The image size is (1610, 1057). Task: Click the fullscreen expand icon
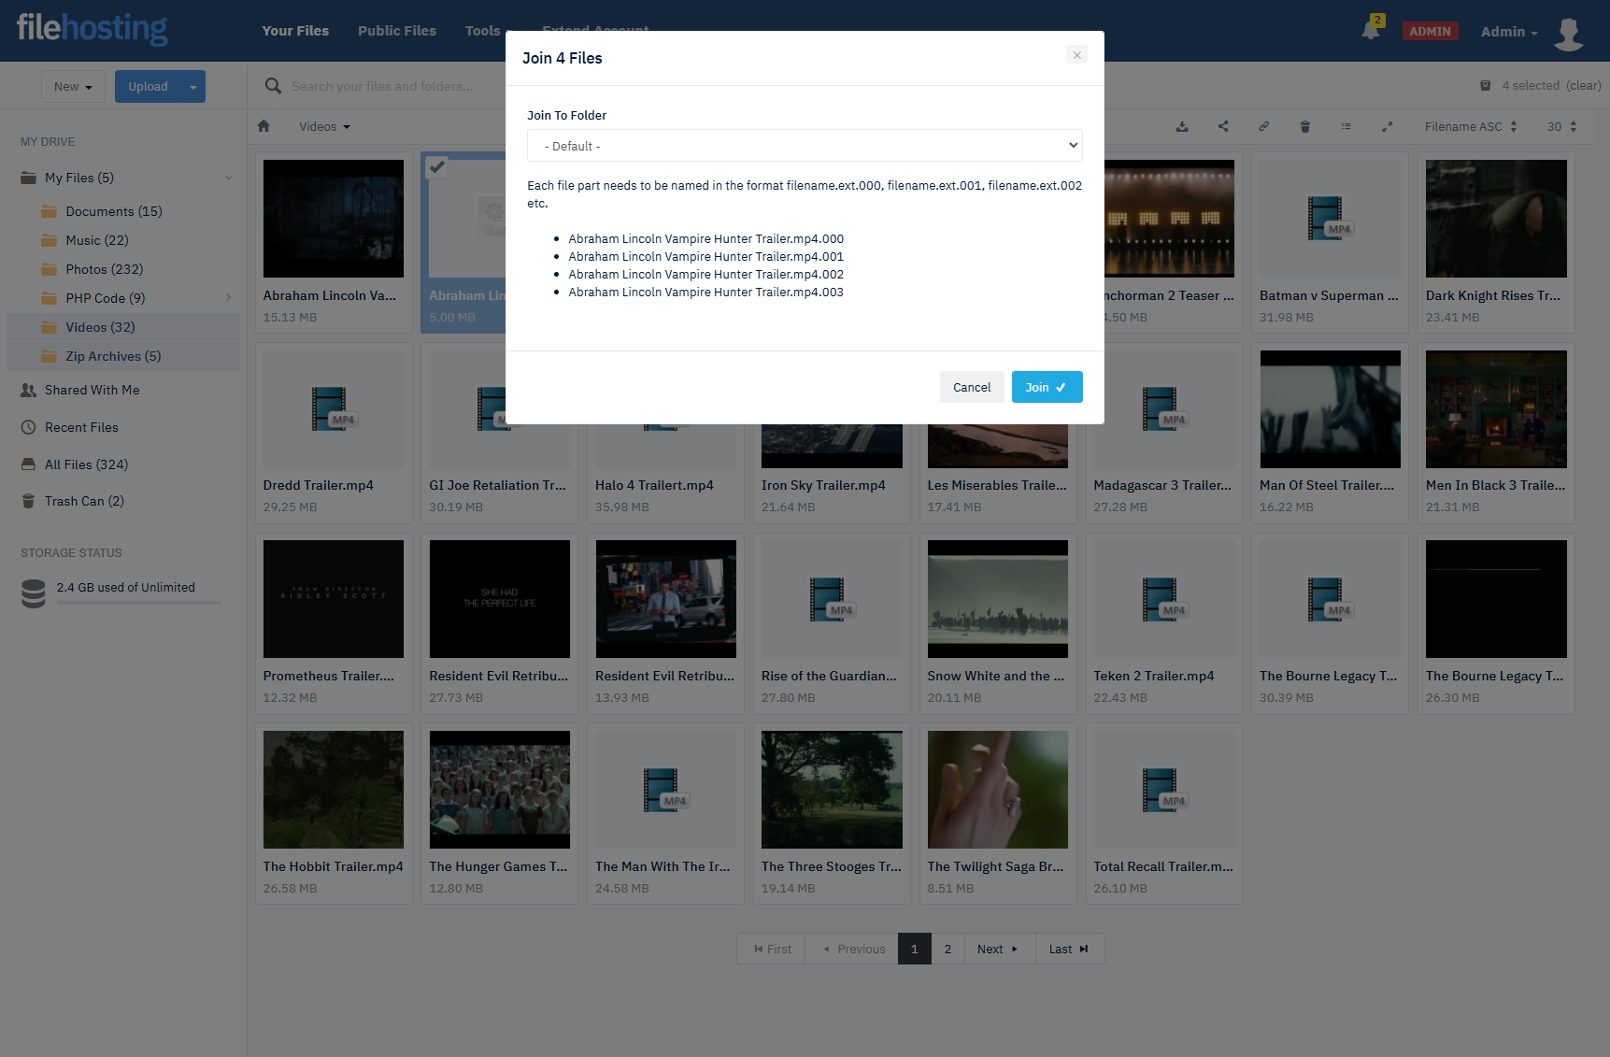pyautogui.click(x=1388, y=126)
